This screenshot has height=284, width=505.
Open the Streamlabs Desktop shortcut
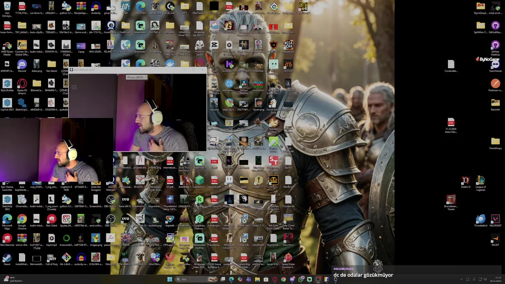coord(200,241)
